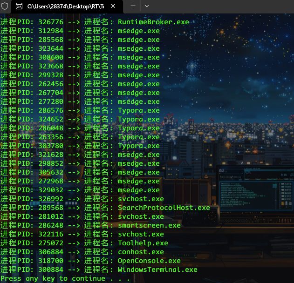Viewport: 294px width, 283px height.
Task: Click svchost.exe on the PID 322116 line
Action: pyautogui.click(x=141, y=234)
